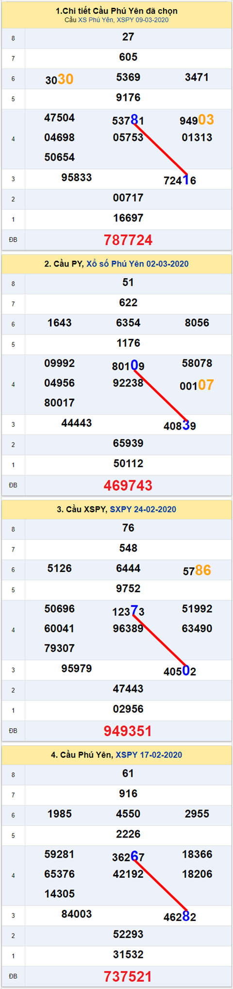
Task: Click the special prize number 737521
Action: click(128, 977)
